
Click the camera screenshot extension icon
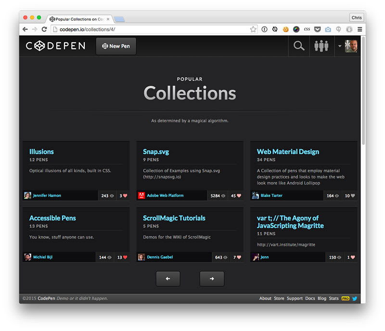(x=328, y=29)
